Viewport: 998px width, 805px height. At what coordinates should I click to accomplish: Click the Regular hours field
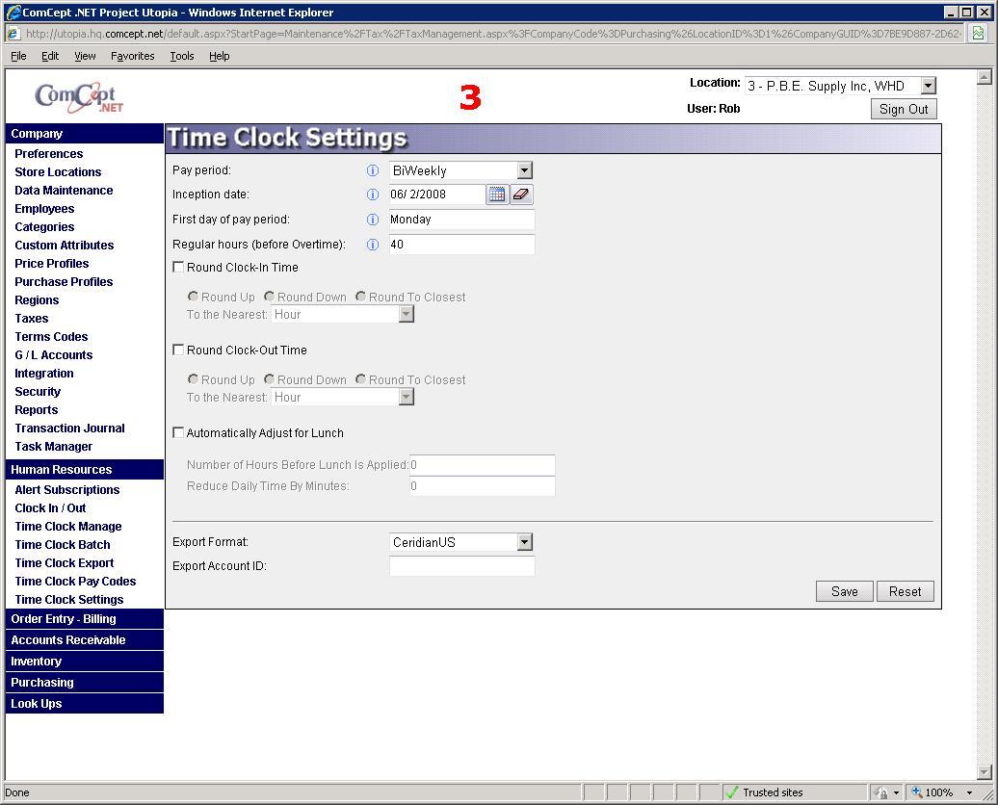[x=461, y=245]
